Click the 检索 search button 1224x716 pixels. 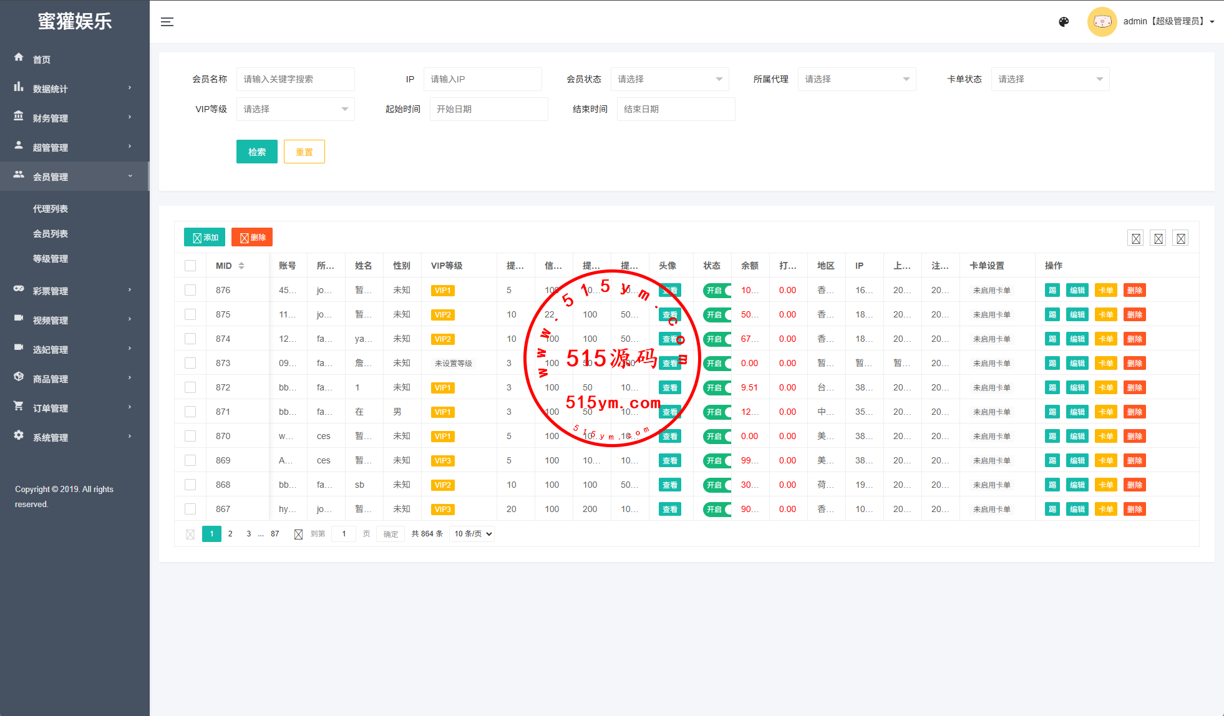tap(256, 152)
